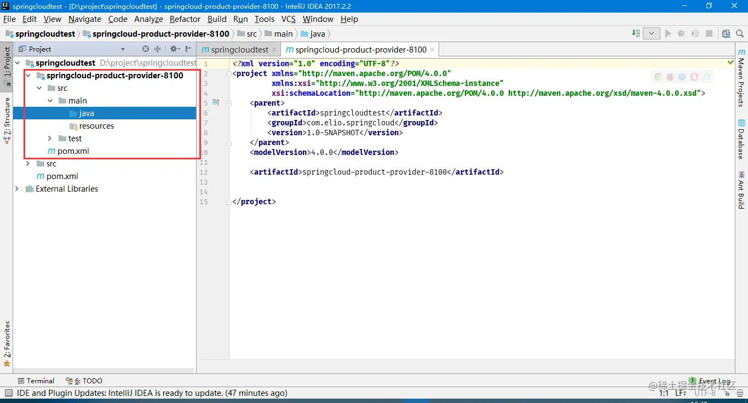Open the Database side panel
Image resolution: width=748 pixels, height=403 pixels.
pyautogui.click(x=741, y=139)
